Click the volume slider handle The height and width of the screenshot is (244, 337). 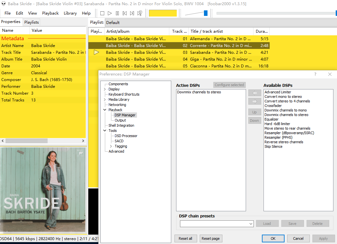(x=206, y=13)
